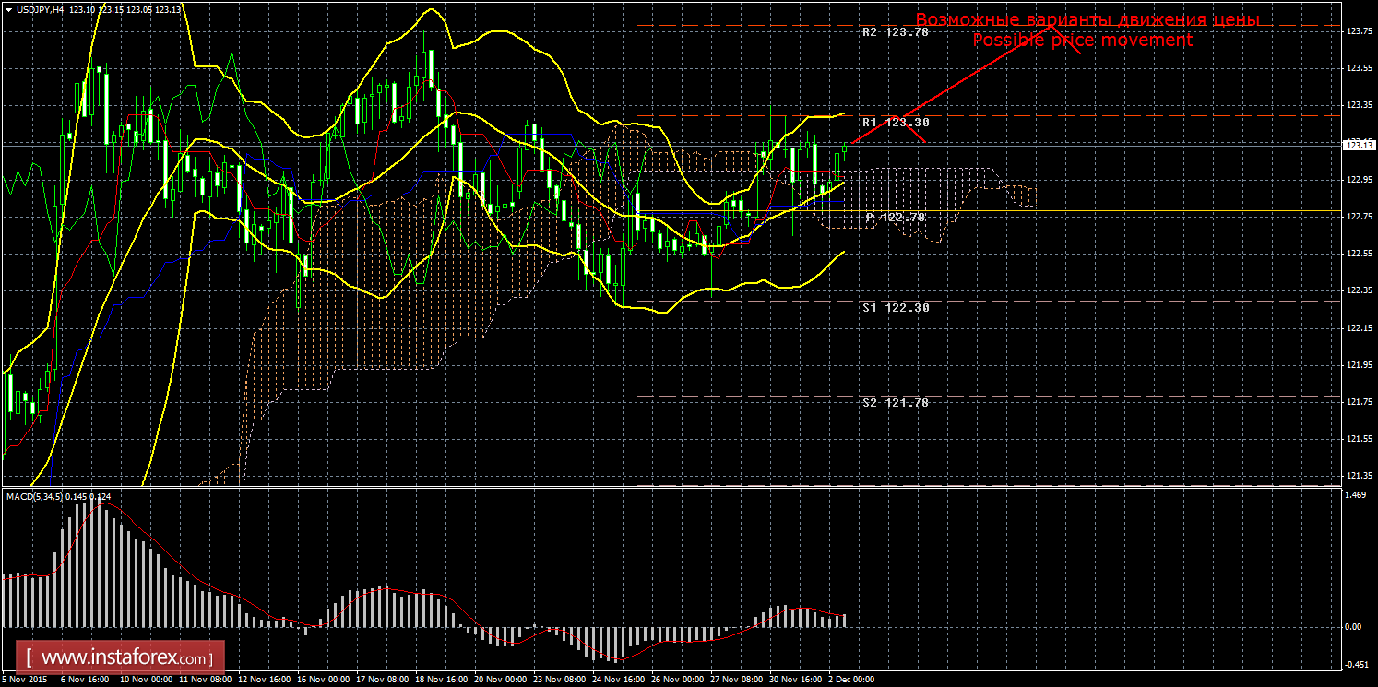Click the 123.55 price scale value
This screenshot has width=1378, height=687.
[x=1359, y=68]
